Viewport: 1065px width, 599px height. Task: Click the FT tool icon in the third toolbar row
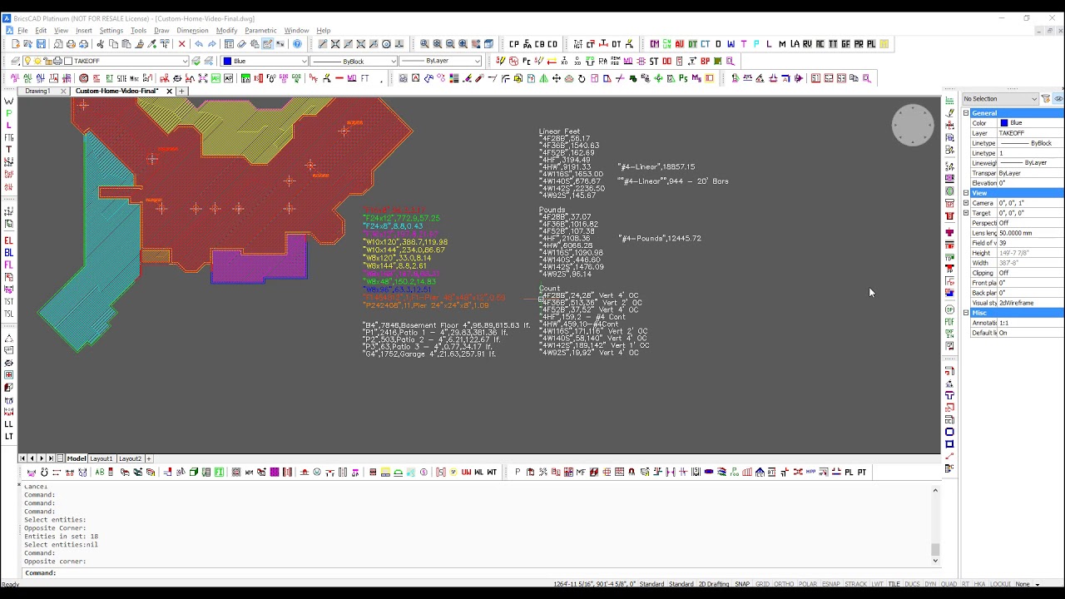364,78
